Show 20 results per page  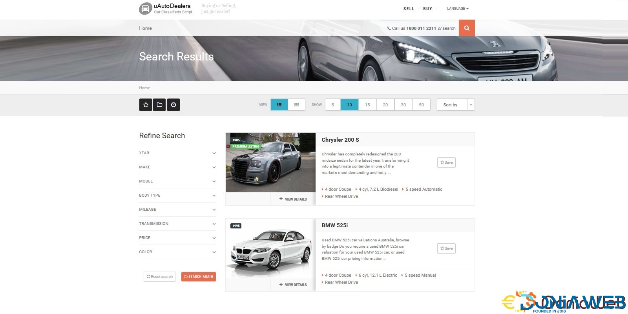click(x=385, y=105)
